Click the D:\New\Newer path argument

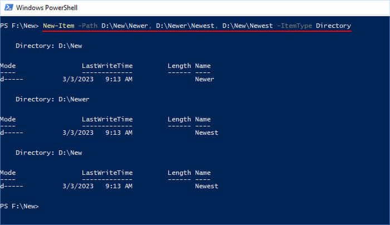tap(125, 26)
